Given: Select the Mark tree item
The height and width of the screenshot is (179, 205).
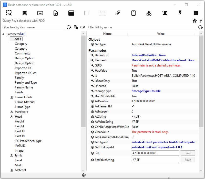Looking at the screenshot, I should (x=18, y=165).
